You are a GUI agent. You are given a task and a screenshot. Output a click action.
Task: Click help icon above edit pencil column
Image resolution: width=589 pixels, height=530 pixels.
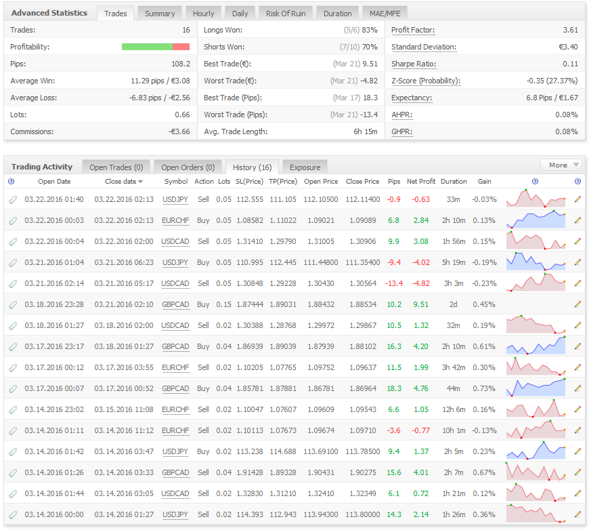coord(577,182)
